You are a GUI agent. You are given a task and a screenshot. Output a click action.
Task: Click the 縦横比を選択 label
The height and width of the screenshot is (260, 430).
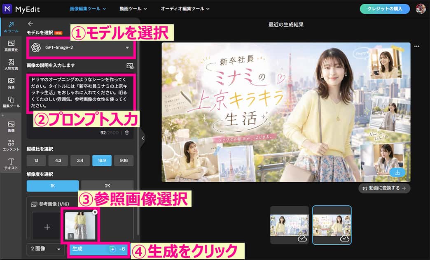point(40,149)
